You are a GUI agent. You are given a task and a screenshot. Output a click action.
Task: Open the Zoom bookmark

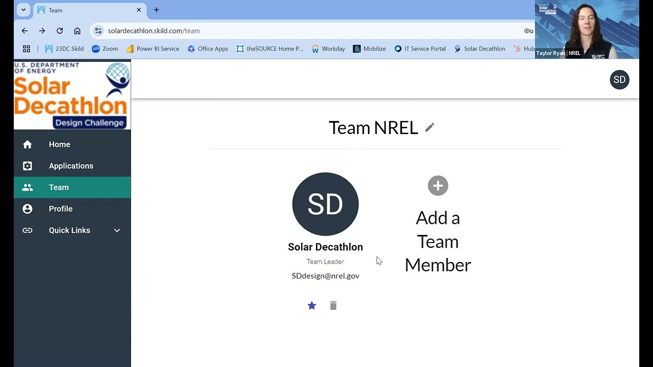click(x=105, y=49)
